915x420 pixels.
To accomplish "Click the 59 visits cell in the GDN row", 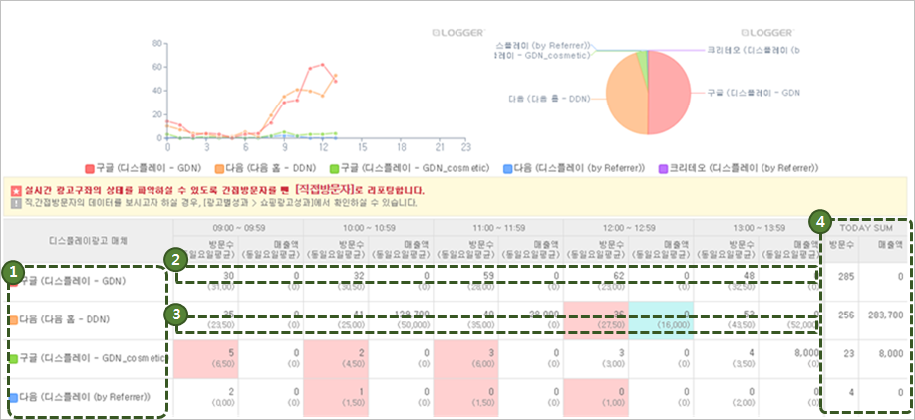I will (x=465, y=282).
